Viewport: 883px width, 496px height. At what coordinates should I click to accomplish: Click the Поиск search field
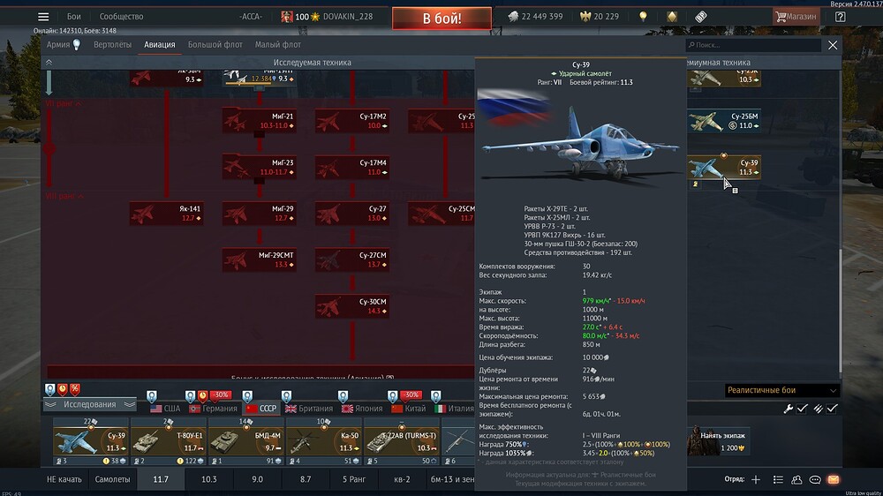click(753, 45)
